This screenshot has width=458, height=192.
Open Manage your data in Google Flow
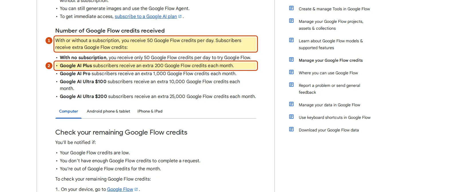(x=329, y=105)
